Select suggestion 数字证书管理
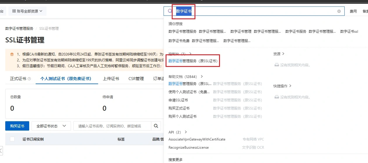 point(241,31)
